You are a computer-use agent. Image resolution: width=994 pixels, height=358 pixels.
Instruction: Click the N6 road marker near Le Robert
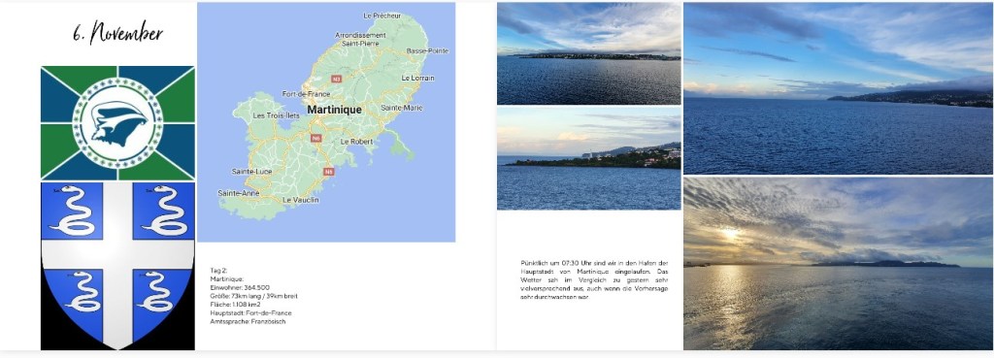(316, 138)
